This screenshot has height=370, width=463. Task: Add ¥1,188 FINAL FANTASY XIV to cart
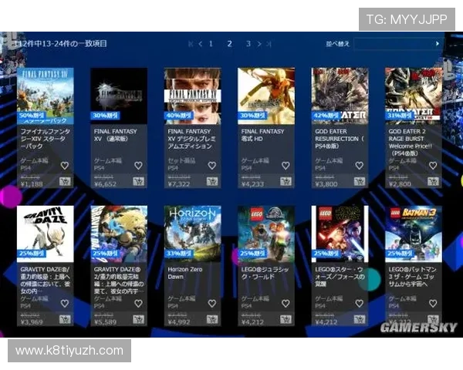(x=65, y=181)
